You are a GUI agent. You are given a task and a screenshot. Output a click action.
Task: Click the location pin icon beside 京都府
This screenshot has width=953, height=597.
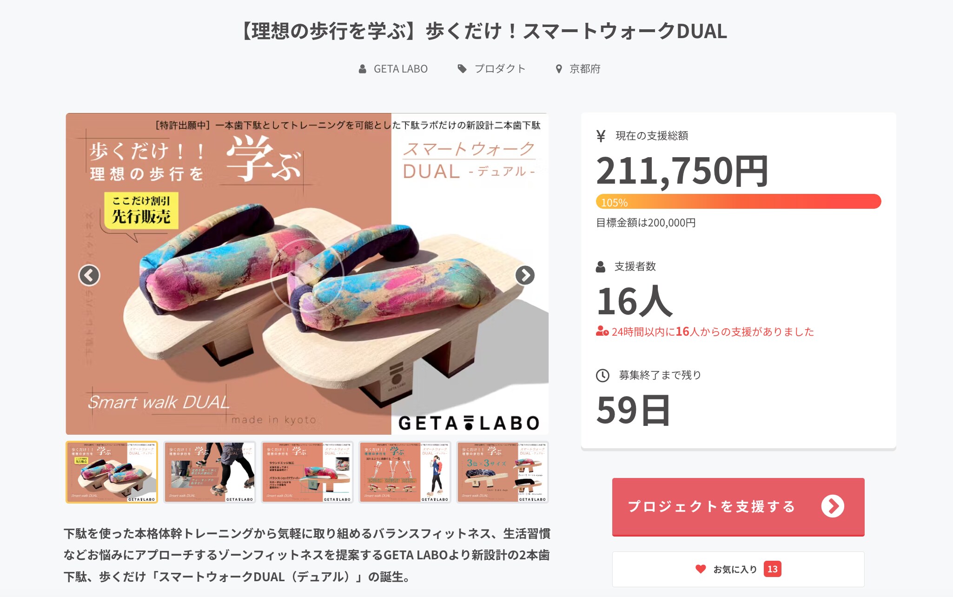[559, 69]
